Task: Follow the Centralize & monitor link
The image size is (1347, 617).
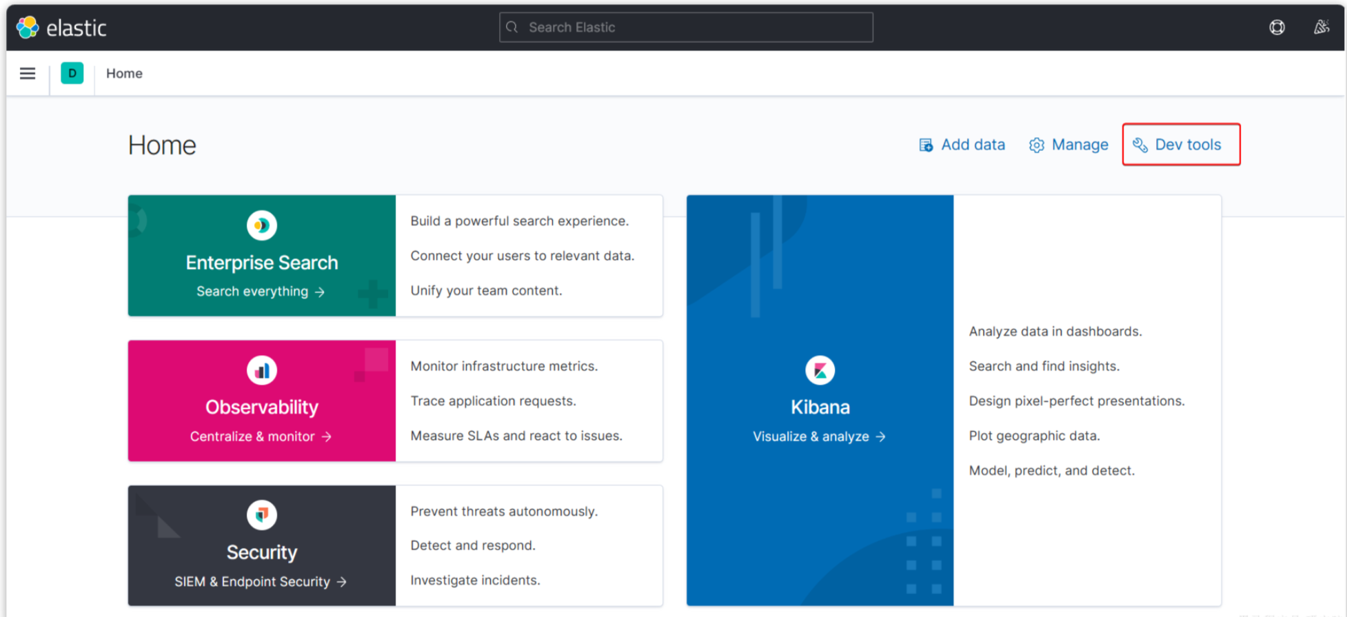Action: point(261,436)
